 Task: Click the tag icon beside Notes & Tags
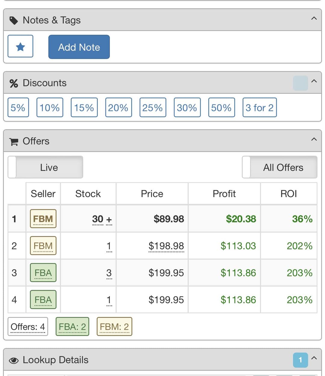pos(14,20)
